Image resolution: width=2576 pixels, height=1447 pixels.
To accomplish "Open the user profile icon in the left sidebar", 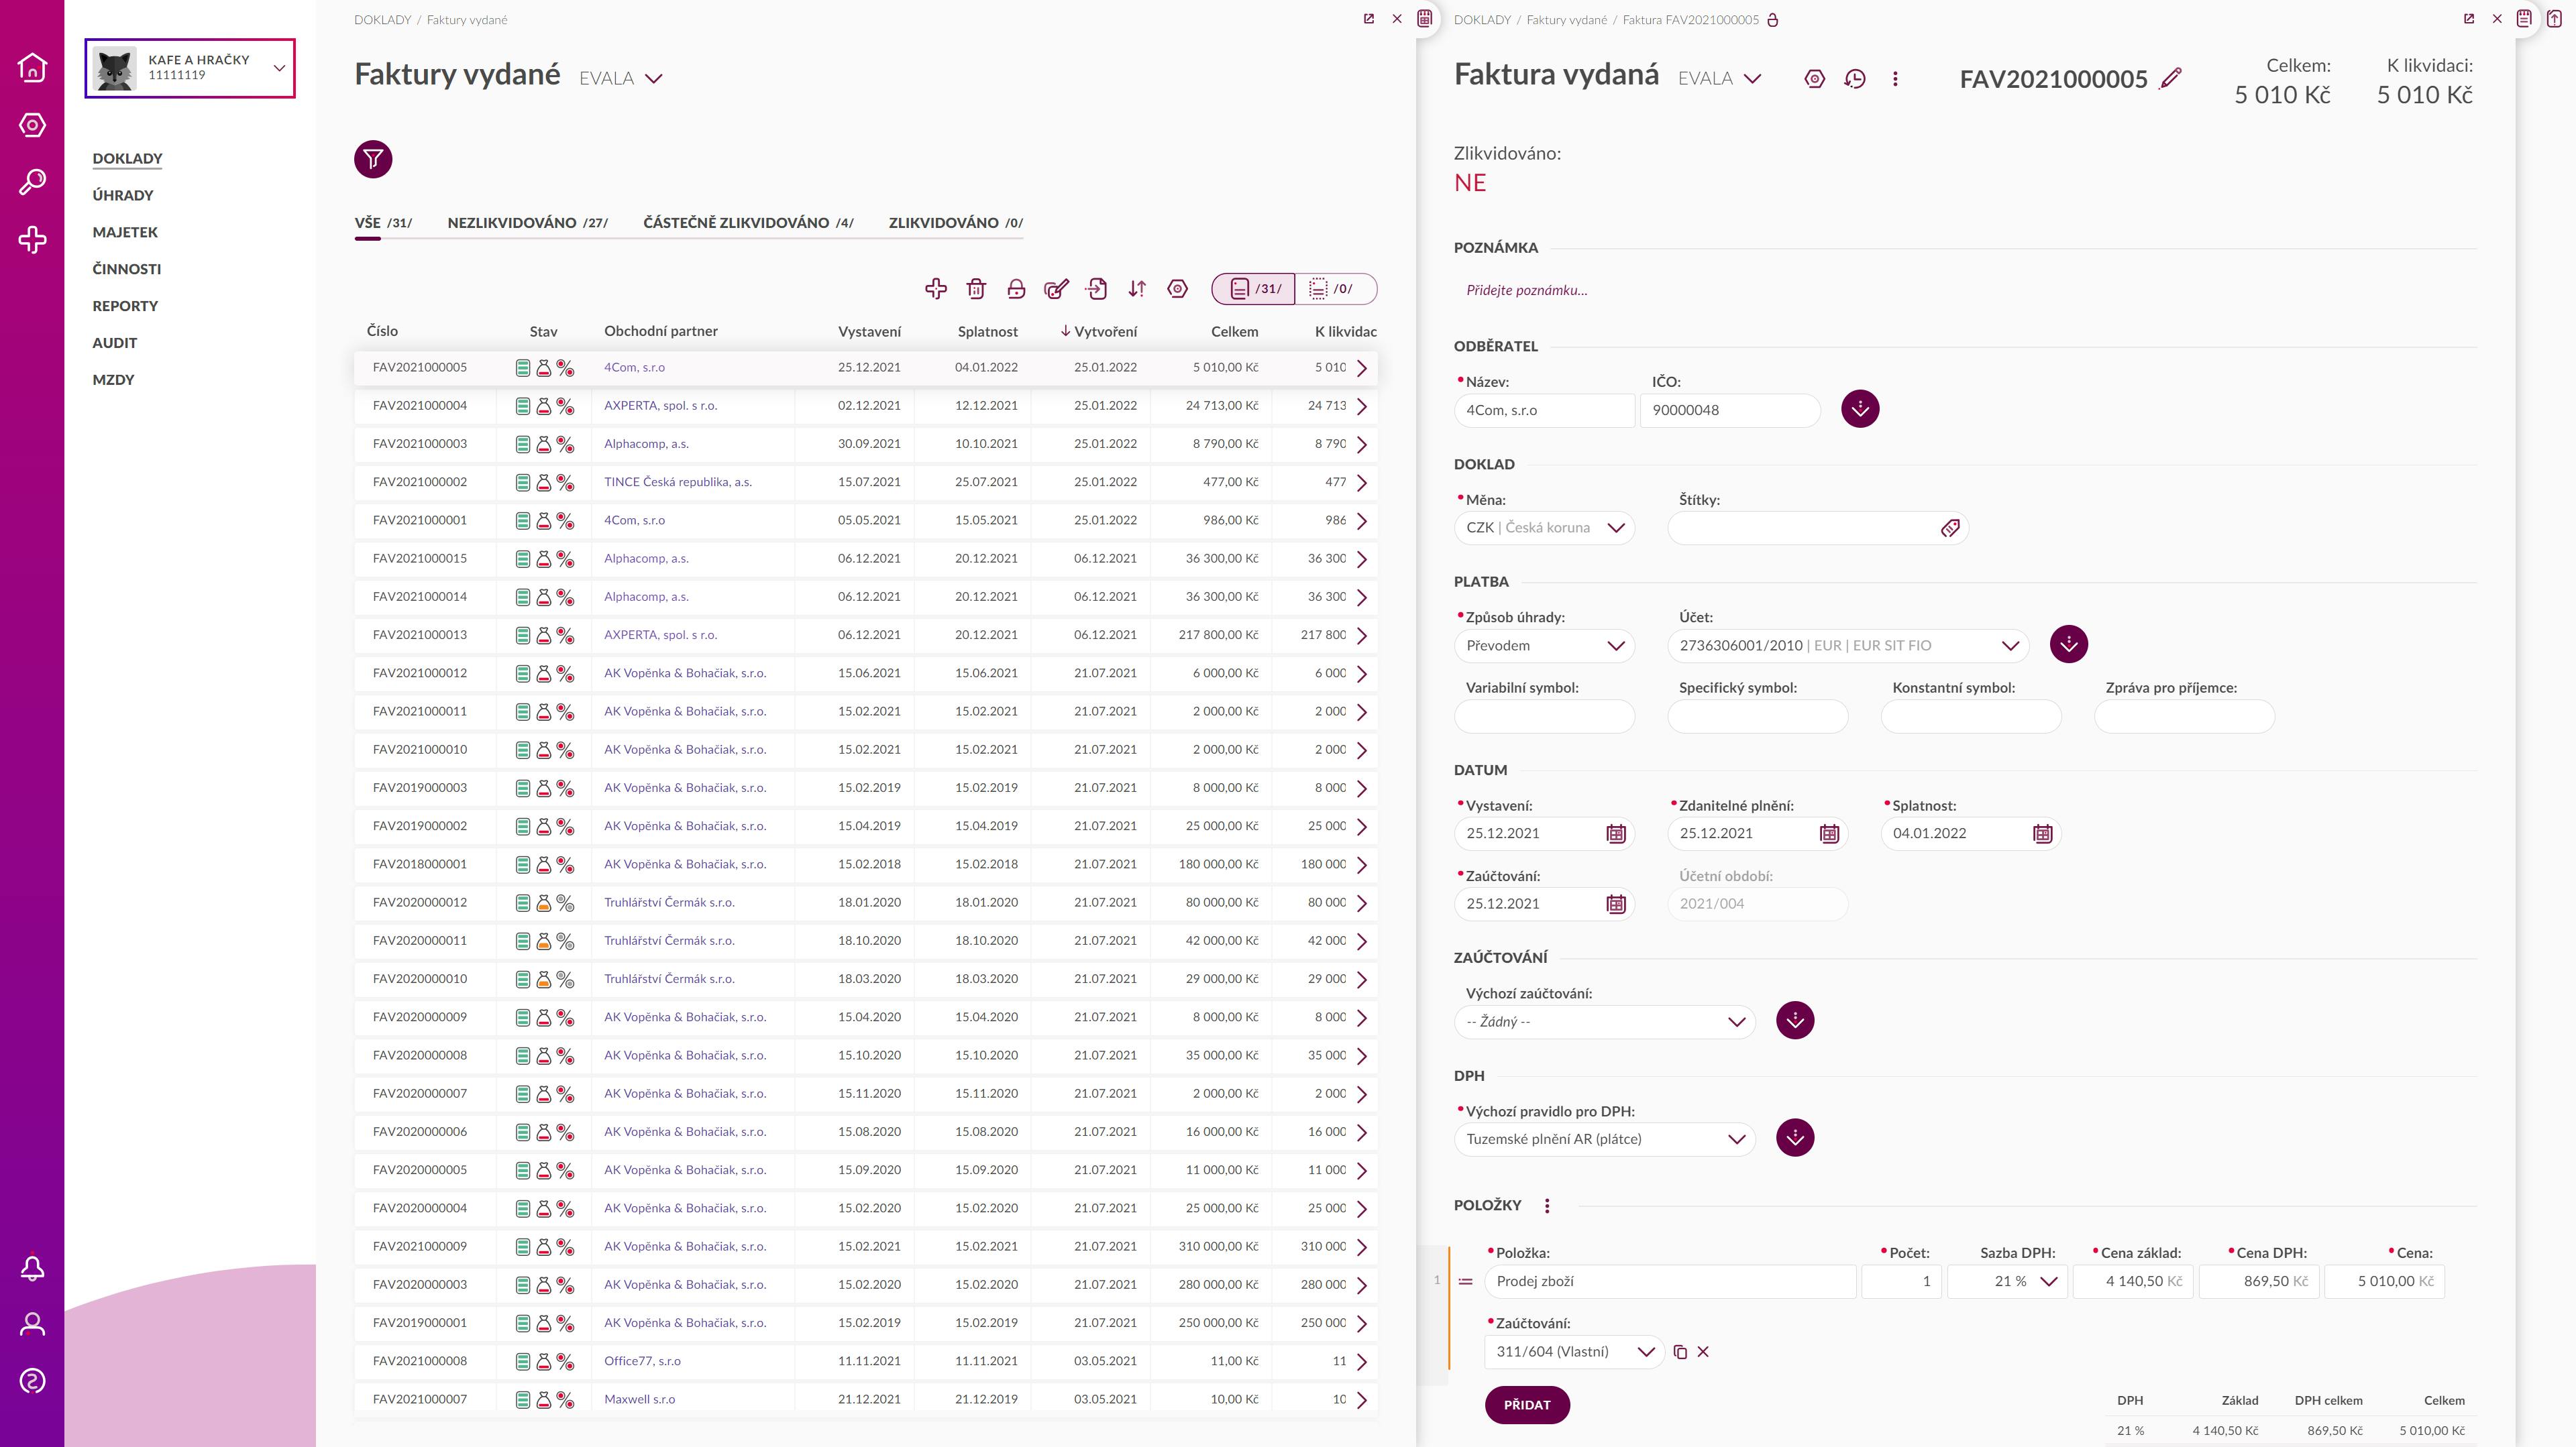I will 32,1325.
